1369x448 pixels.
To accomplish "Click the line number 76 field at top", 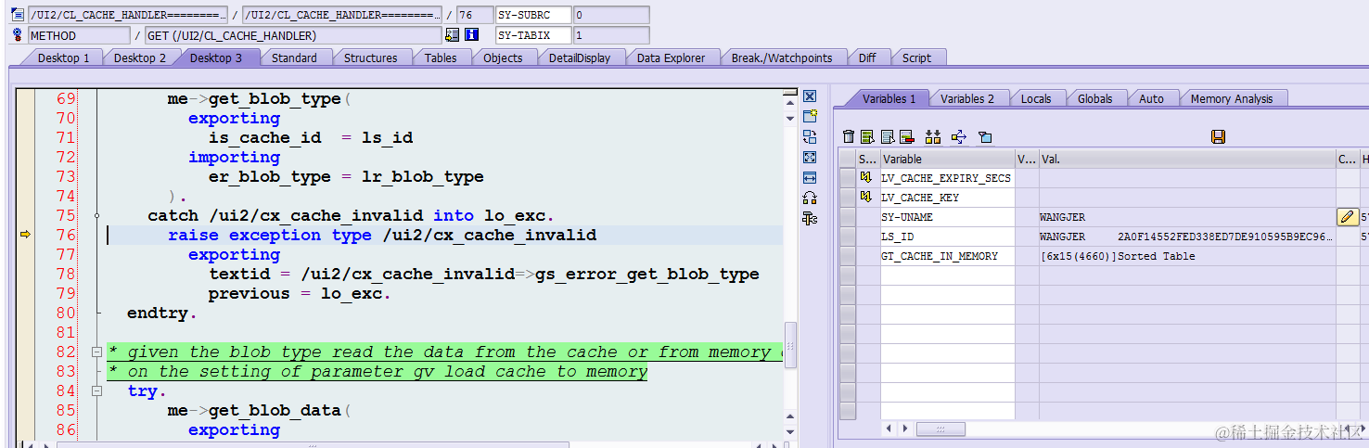I will tap(474, 15).
